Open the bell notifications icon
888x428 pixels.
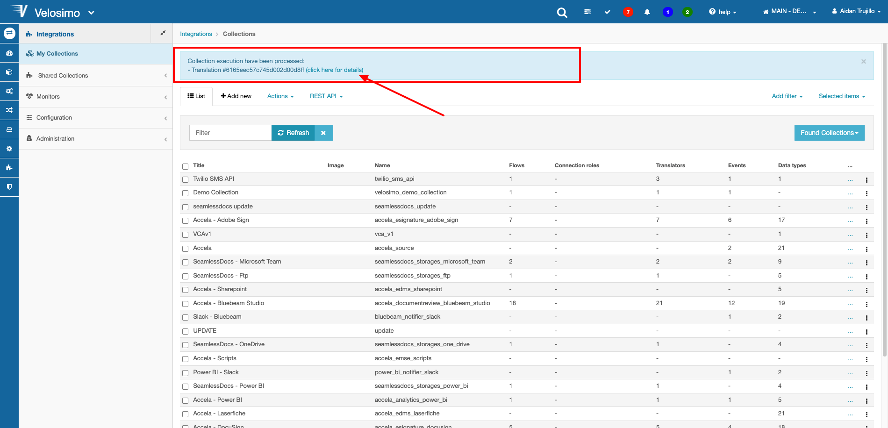pyautogui.click(x=647, y=12)
